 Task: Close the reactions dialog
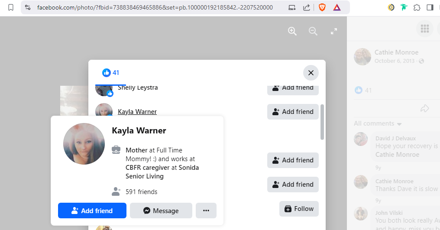point(311,73)
